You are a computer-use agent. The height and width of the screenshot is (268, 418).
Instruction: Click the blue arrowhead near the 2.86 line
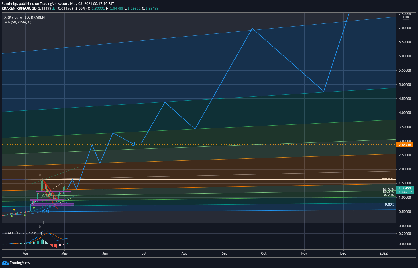click(133, 144)
